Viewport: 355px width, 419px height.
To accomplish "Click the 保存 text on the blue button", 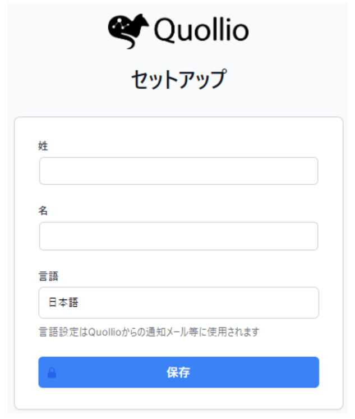I will pos(178,372).
